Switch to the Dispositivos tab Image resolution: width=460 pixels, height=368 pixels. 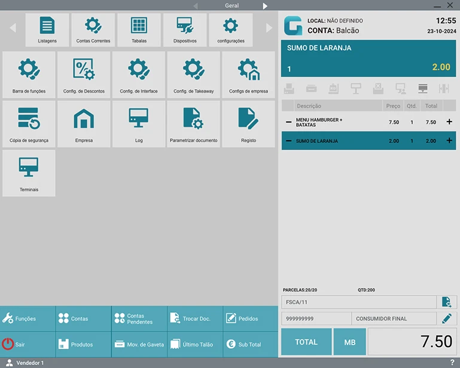[x=185, y=30]
